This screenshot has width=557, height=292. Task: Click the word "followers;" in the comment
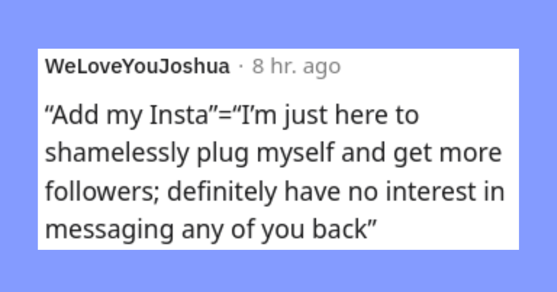[102, 192]
